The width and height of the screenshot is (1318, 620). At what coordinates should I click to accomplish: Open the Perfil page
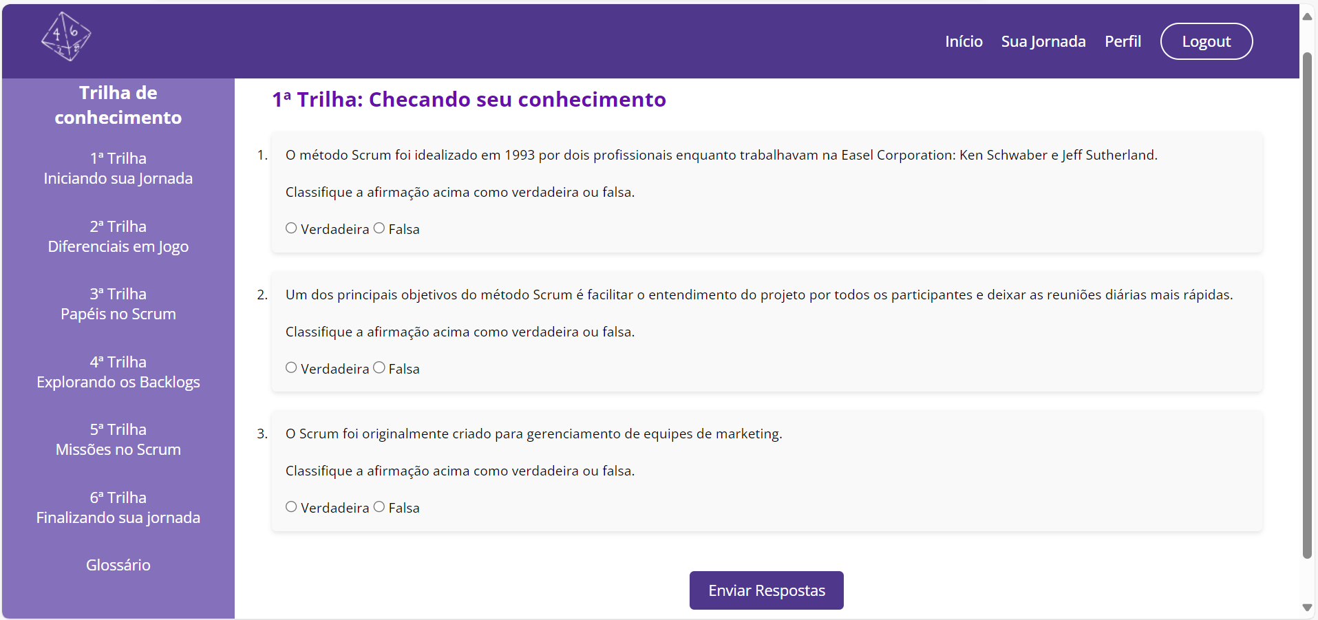[x=1123, y=41]
